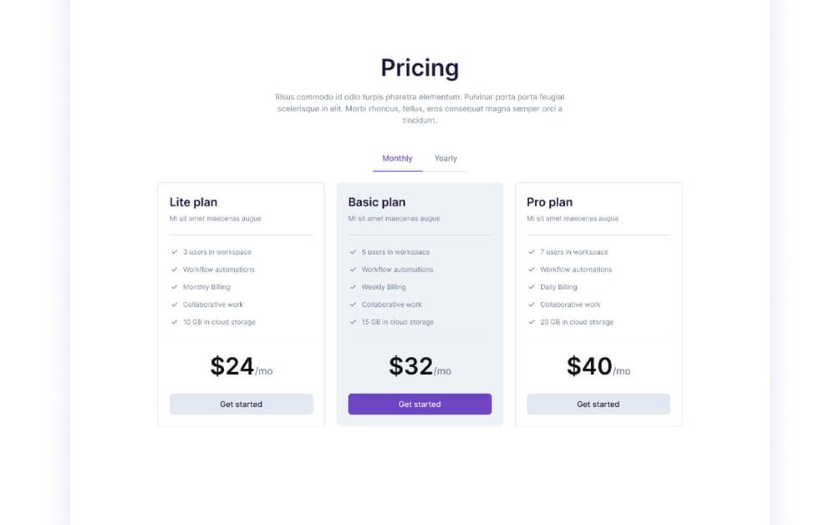Image resolution: width=840 pixels, height=525 pixels.
Task: Switch to the Monthly billing tab
Action: pyautogui.click(x=397, y=159)
